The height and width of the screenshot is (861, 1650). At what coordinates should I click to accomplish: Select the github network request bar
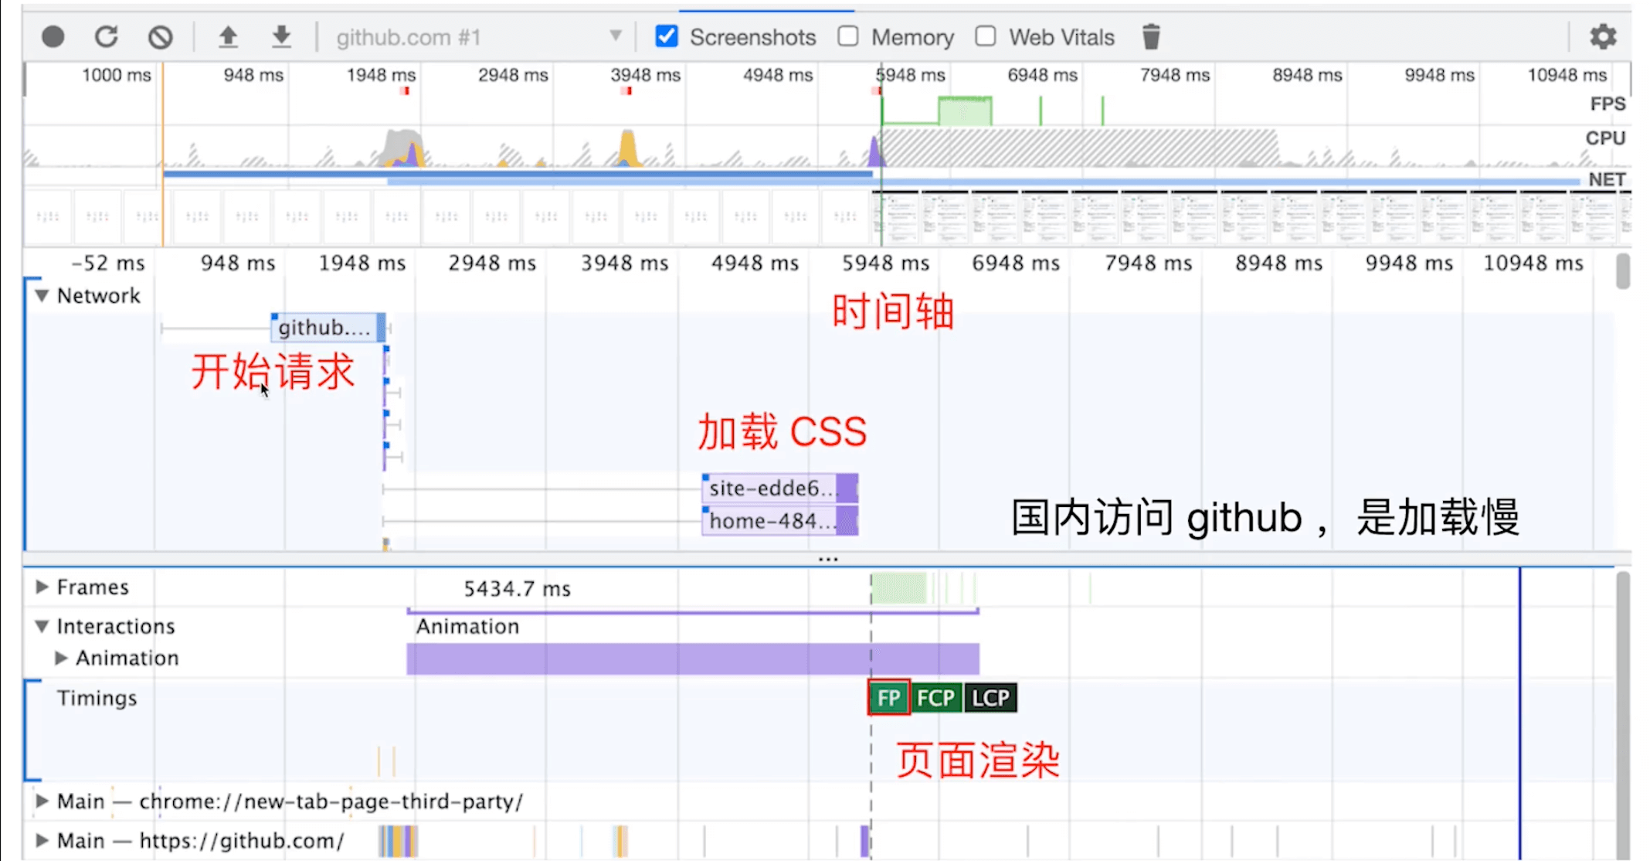[328, 328]
